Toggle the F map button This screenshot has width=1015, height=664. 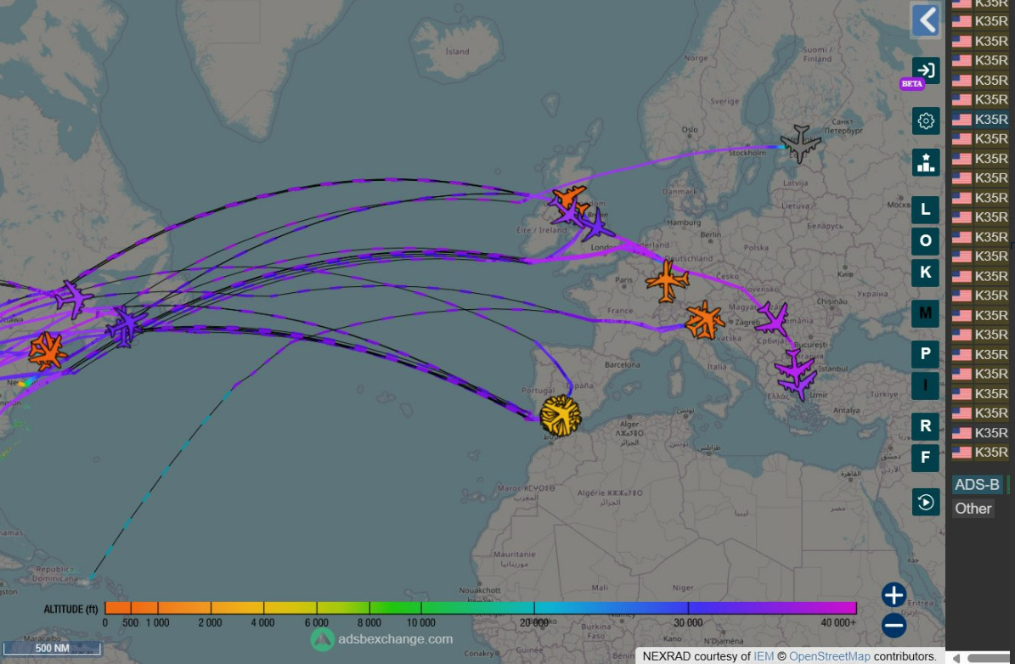click(926, 458)
